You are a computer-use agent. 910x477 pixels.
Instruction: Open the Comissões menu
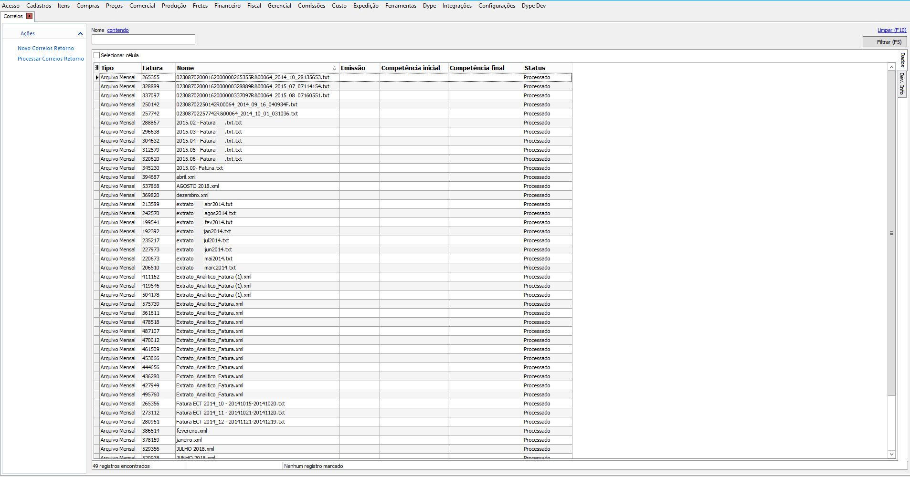pos(311,6)
